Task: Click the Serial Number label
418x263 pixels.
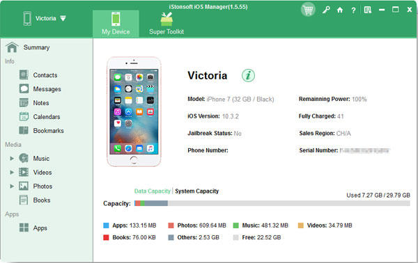Action: click(318, 150)
